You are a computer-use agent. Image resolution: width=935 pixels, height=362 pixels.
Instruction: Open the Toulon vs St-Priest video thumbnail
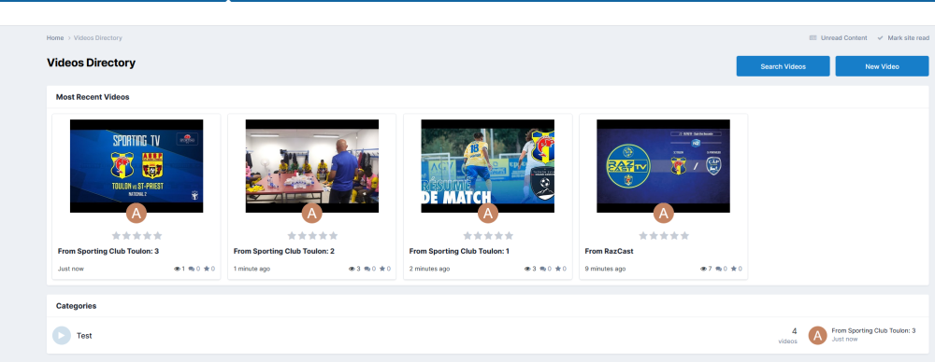(137, 166)
